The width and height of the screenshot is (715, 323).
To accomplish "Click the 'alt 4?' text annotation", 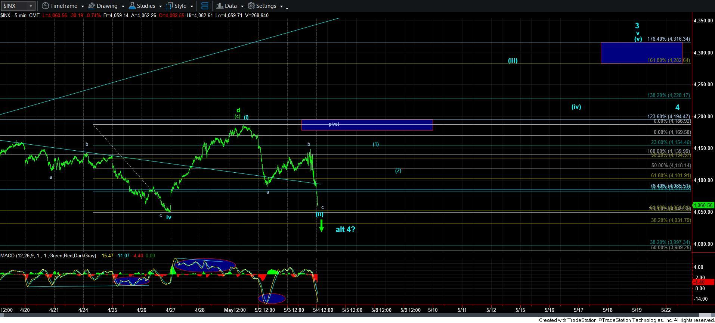I will click(345, 229).
